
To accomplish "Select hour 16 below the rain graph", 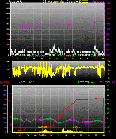I will click(73, 135).
